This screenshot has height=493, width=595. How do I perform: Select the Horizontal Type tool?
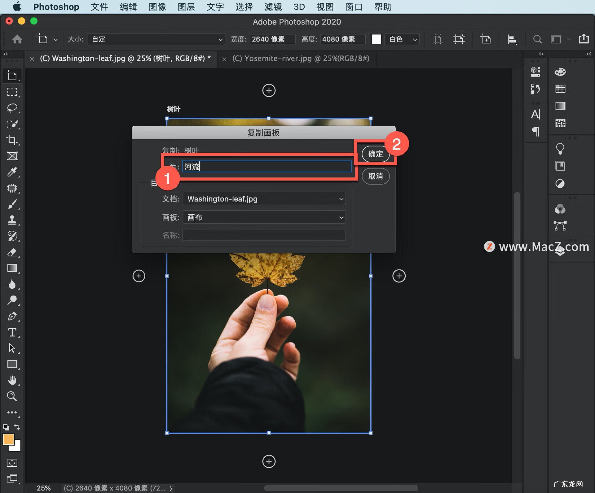click(x=12, y=332)
